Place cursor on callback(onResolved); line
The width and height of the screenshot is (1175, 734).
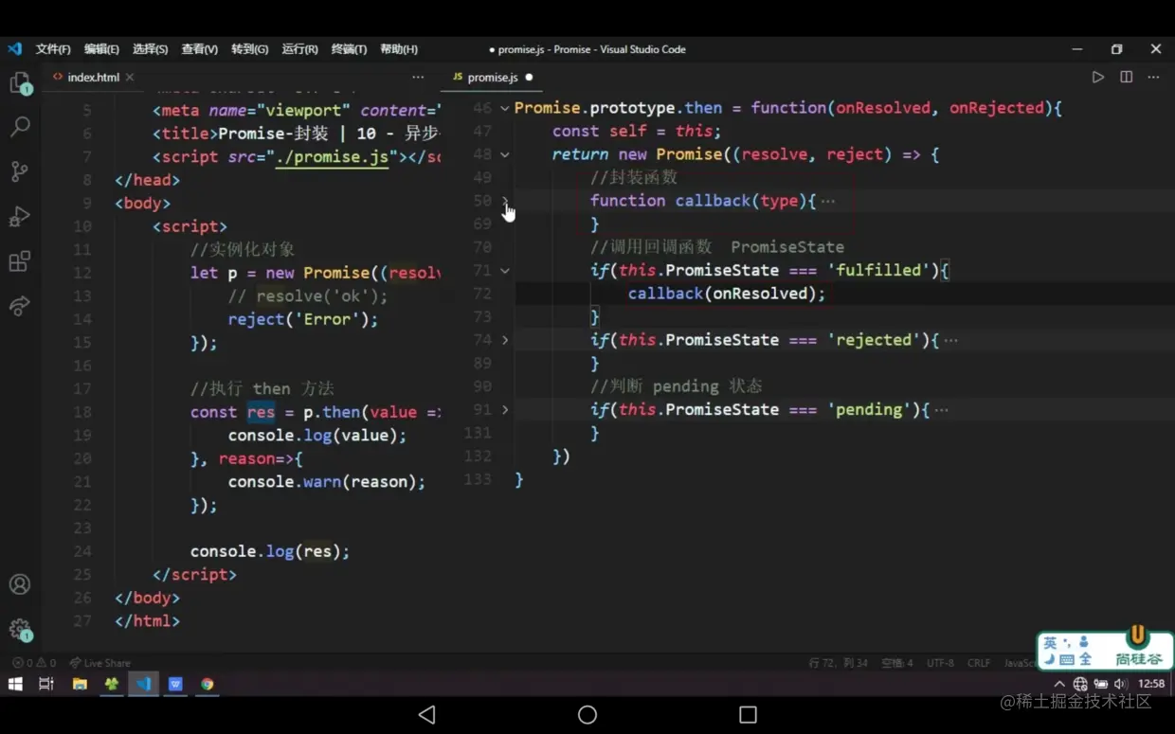coord(727,294)
